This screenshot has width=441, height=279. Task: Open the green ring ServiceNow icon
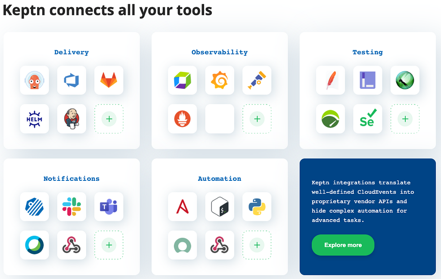[x=182, y=245]
